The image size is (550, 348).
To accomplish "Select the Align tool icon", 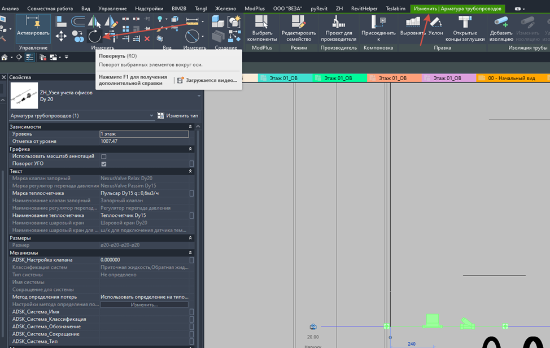I will (62, 21).
